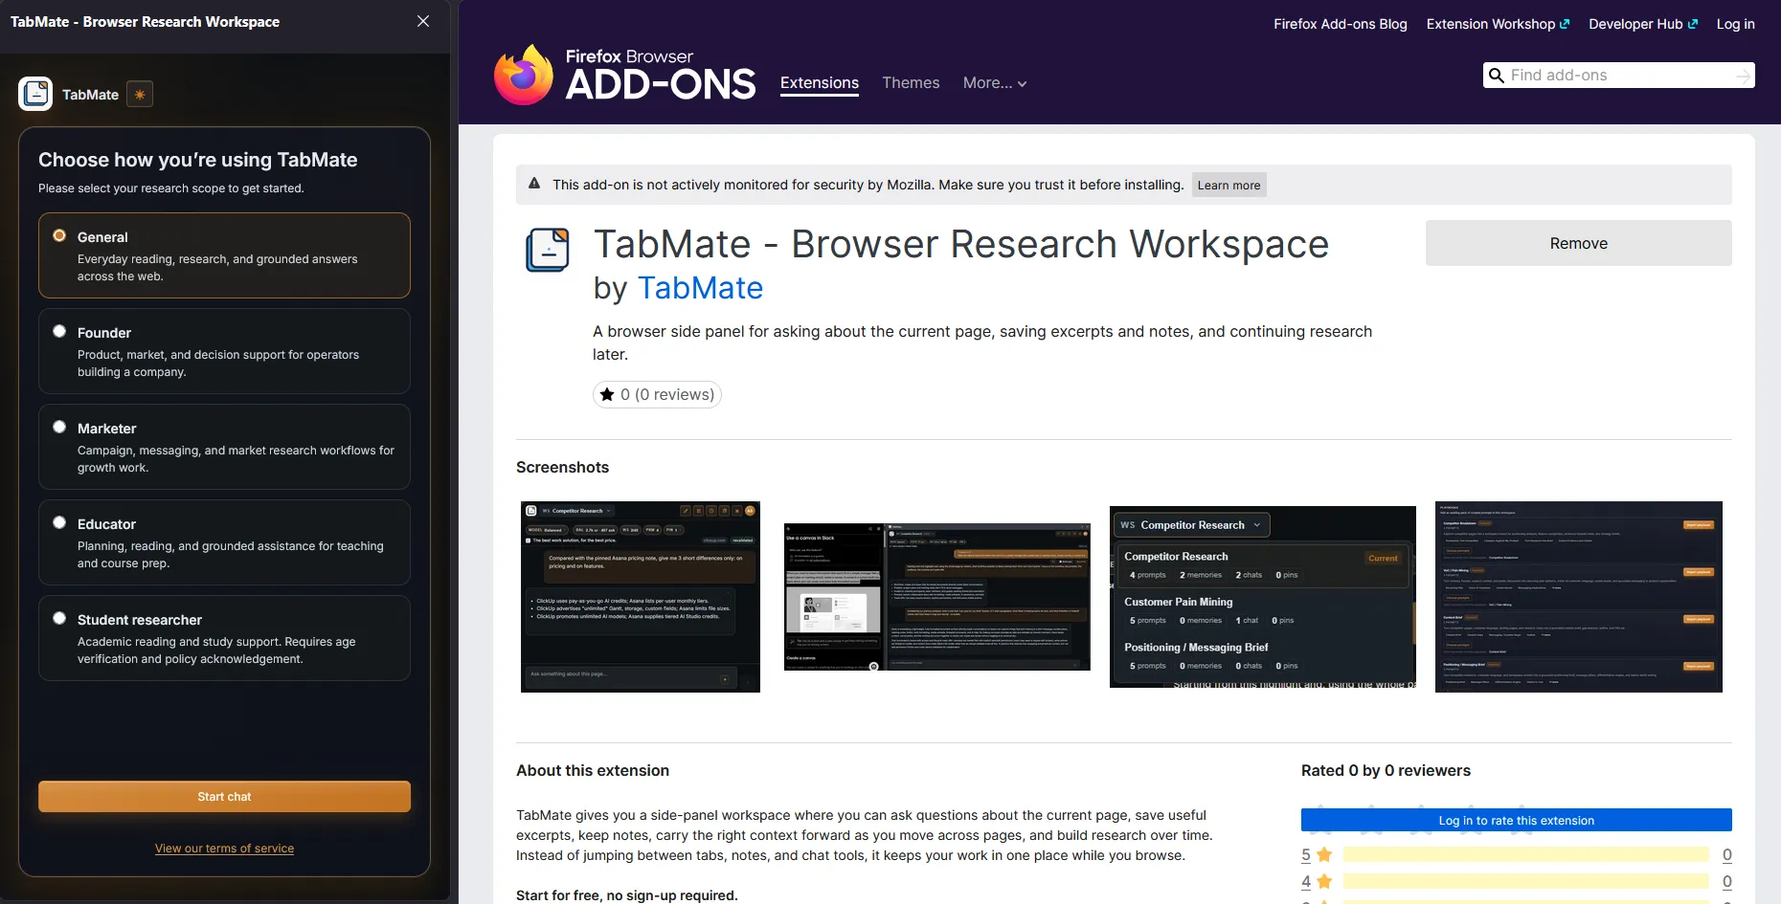Click the 0 count beside 5 stars
The image size is (1781, 904).
(x=1726, y=854)
